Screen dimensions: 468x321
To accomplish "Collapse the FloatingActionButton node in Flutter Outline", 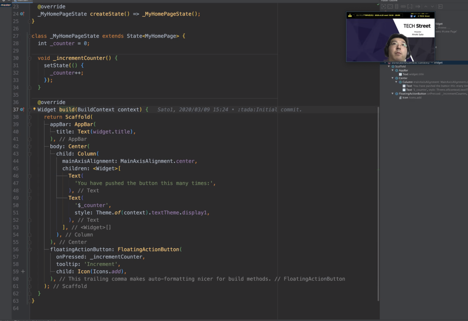I will pyautogui.click(x=392, y=94).
